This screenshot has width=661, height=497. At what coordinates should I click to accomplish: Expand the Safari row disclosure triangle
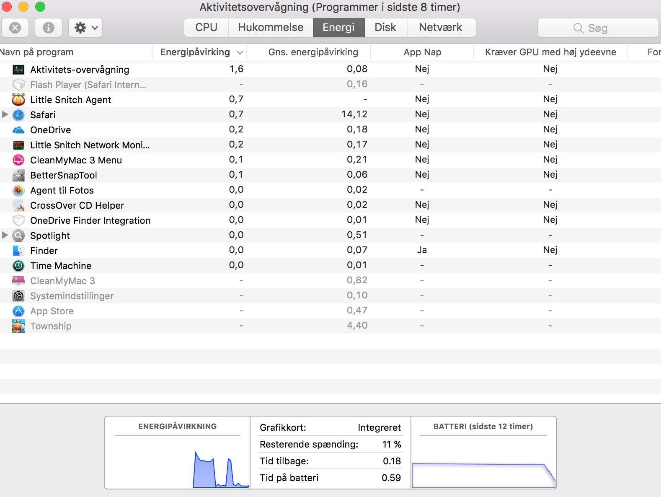[x=5, y=114]
